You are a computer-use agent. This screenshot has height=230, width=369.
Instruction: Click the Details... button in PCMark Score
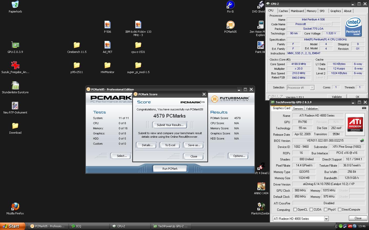click(147, 145)
